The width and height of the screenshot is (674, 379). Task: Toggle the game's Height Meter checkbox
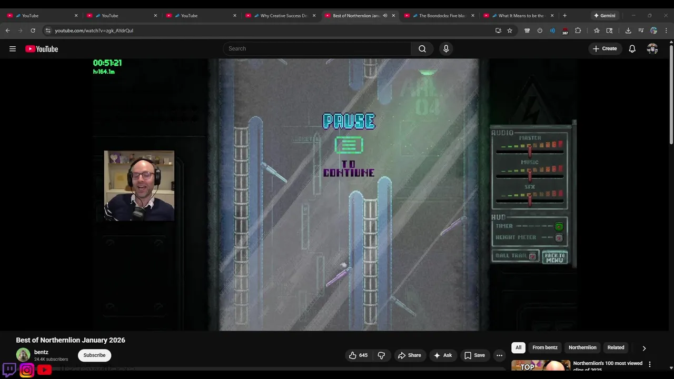click(x=559, y=238)
